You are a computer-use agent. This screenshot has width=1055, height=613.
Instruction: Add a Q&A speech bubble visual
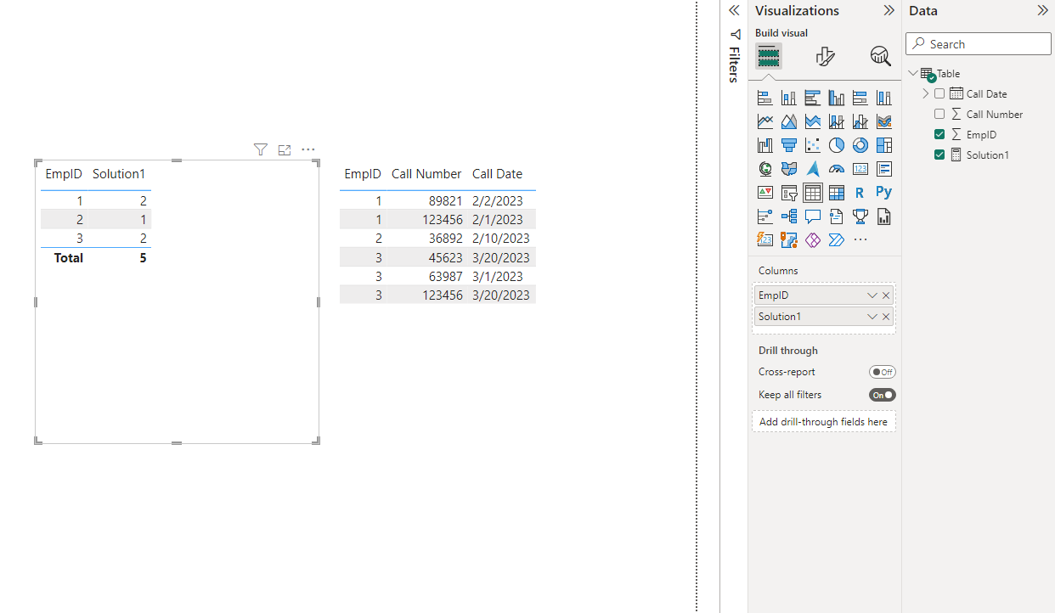click(x=812, y=217)
